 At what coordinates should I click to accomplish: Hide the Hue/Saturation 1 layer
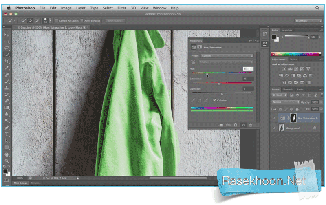coord(274,118)
